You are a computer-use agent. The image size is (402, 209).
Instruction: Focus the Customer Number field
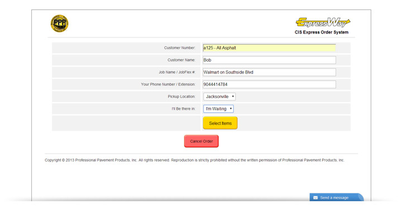pyautogui.click(x=269, y=48)
